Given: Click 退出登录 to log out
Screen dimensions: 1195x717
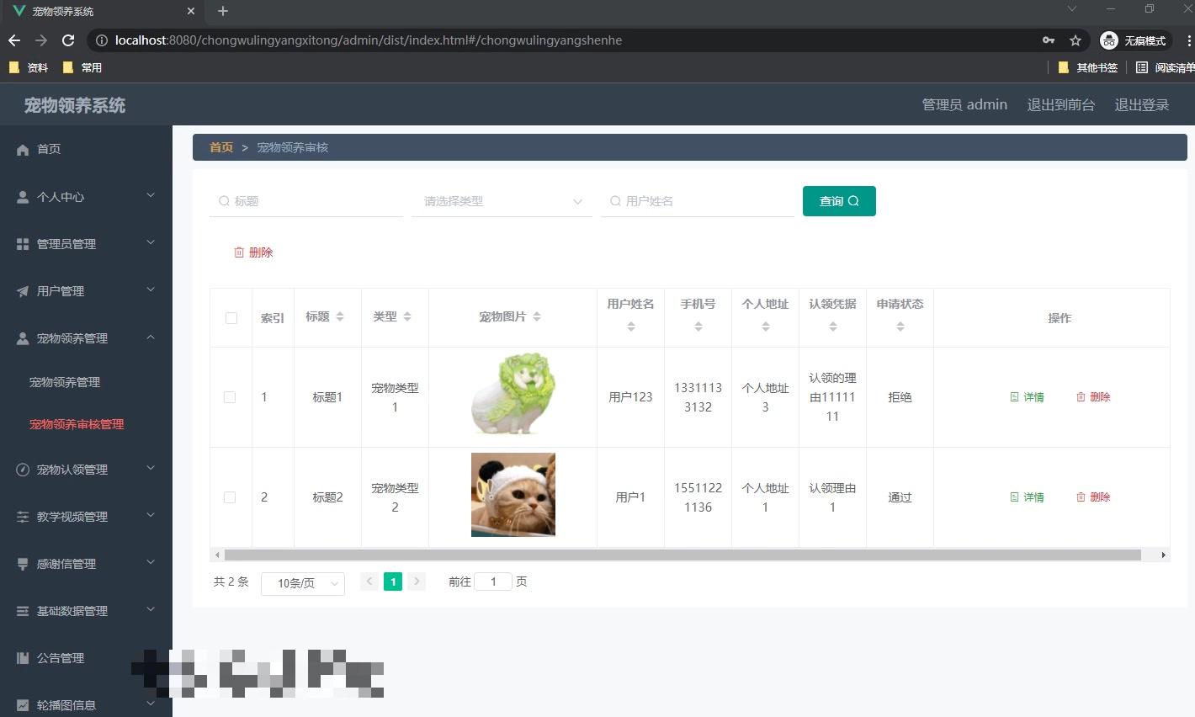Looking at the screenshot, I should pos(1142,105).
